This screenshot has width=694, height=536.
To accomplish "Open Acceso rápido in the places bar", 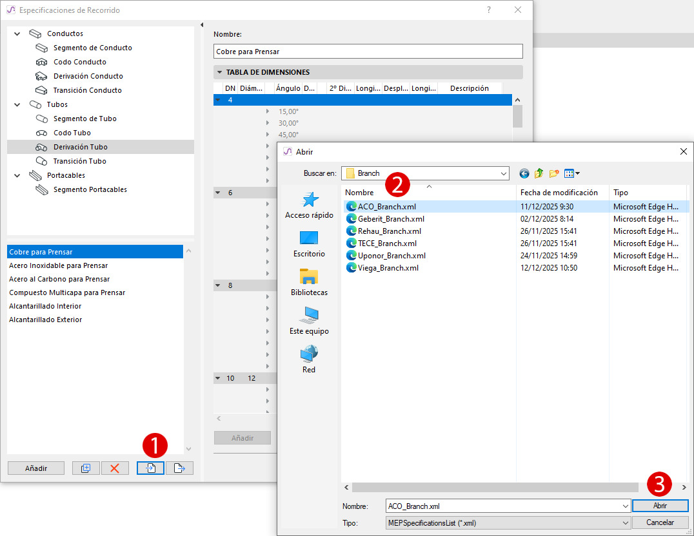I will click(x=309, y=206).
